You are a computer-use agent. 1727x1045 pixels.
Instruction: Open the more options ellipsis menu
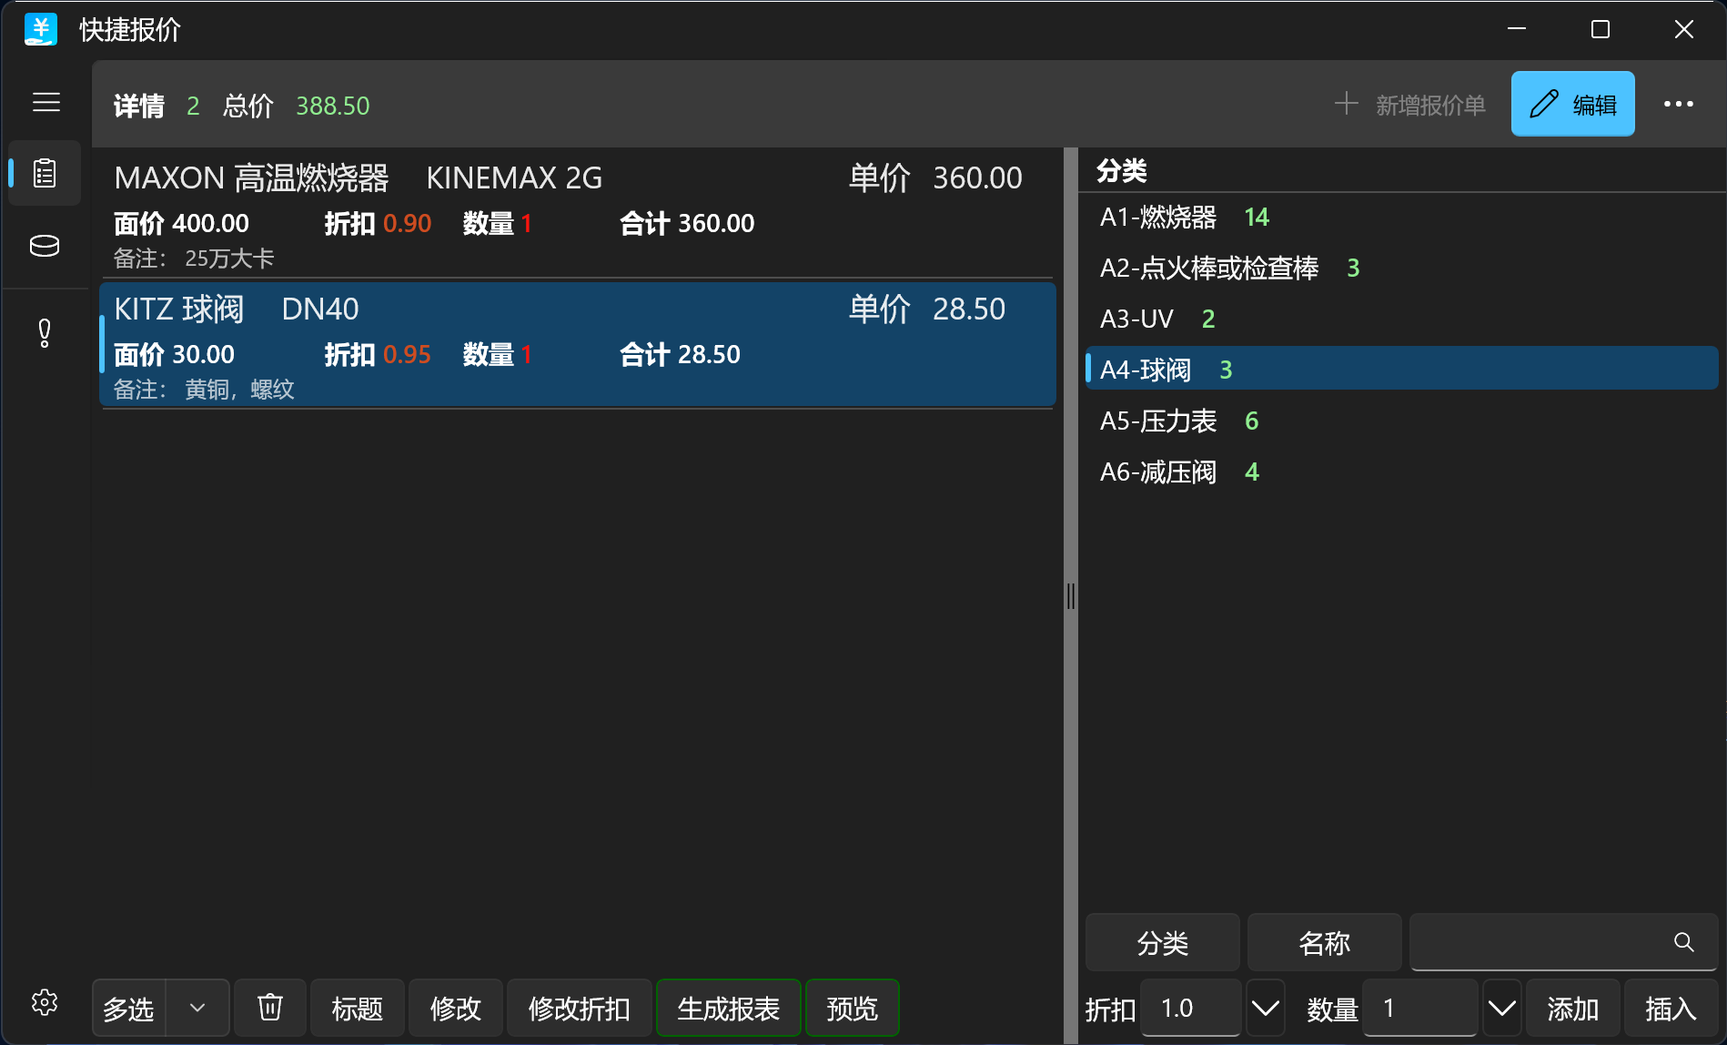click(x=1679, y=104)
